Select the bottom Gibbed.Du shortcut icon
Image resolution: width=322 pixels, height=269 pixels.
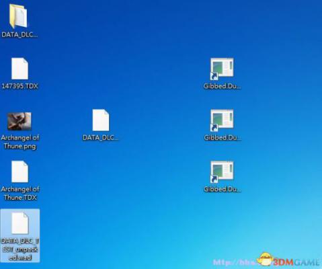(222, 171)
